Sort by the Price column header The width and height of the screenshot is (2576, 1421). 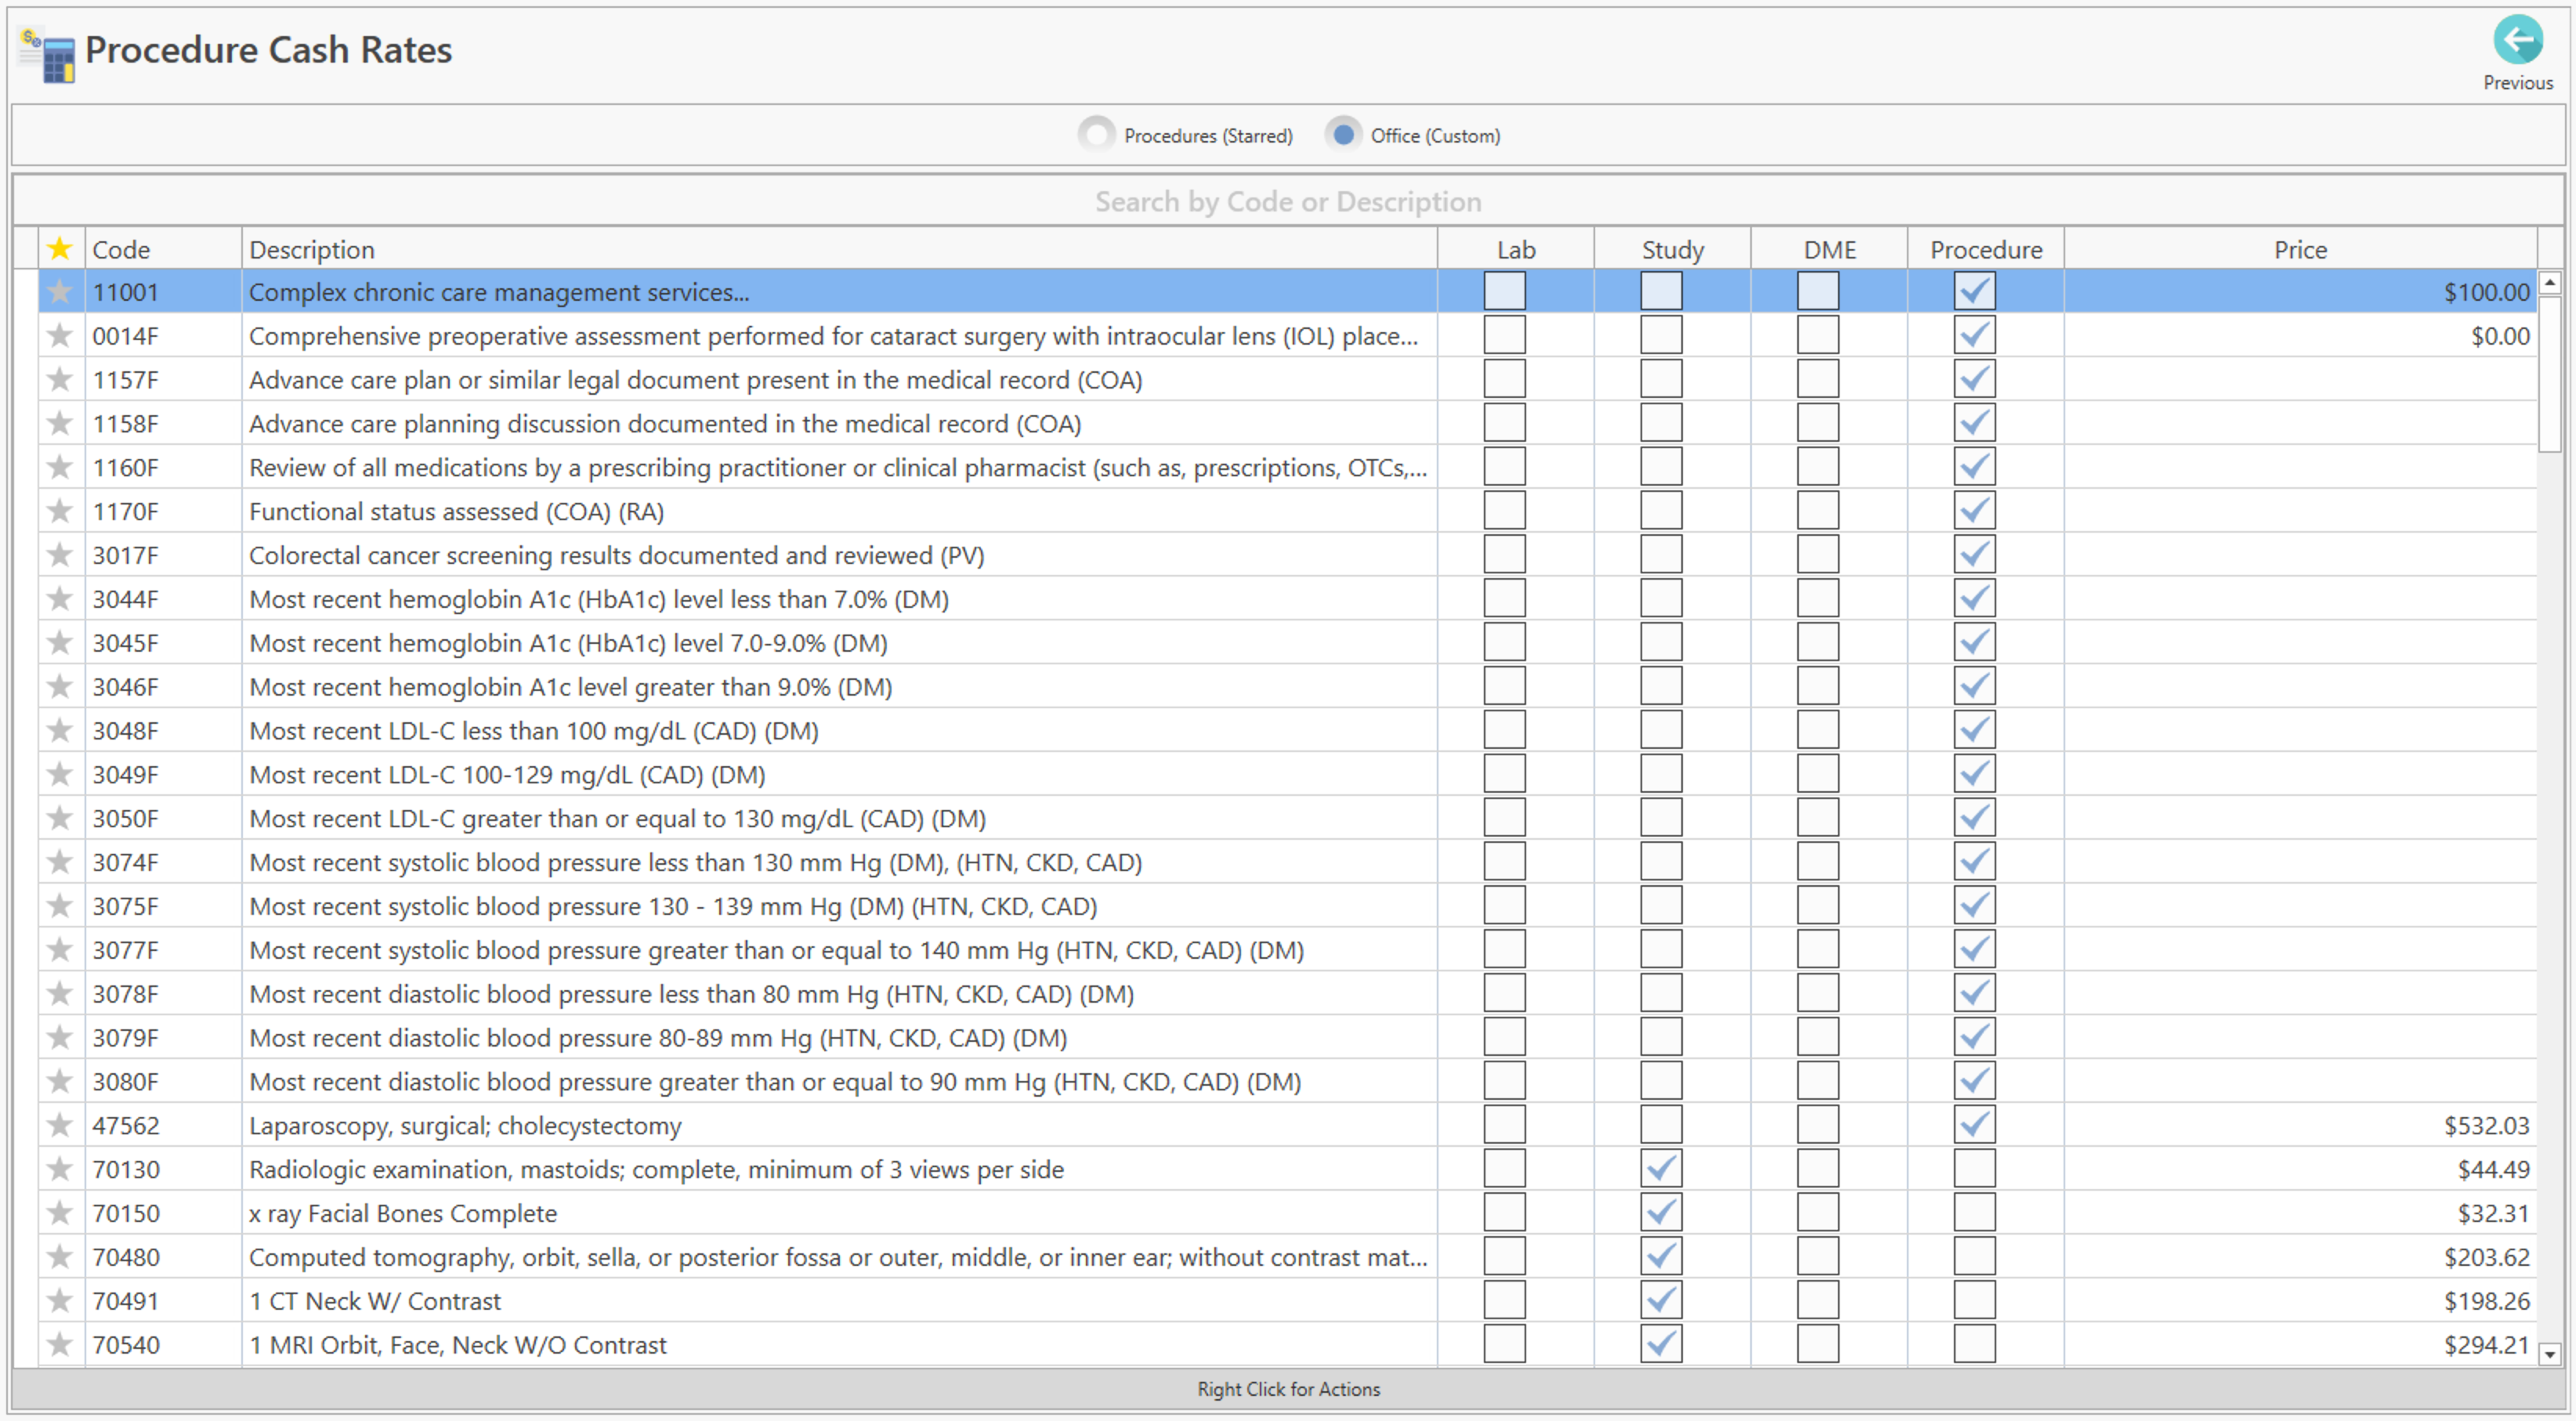point(2299,249)
